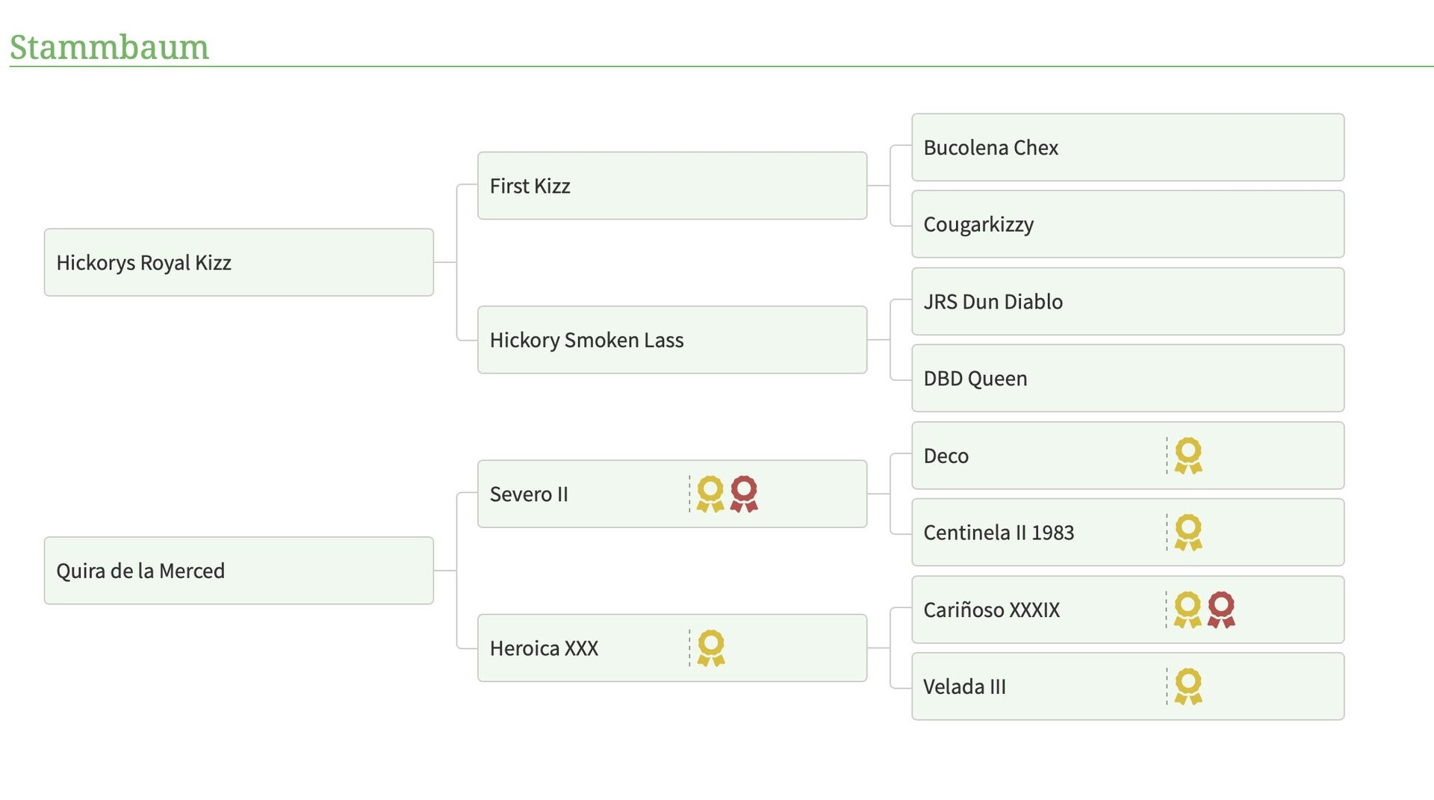Click the gold ribbon beside Heroica XXX
Viewport: 1434px width, 800px height.
(711, 648)
